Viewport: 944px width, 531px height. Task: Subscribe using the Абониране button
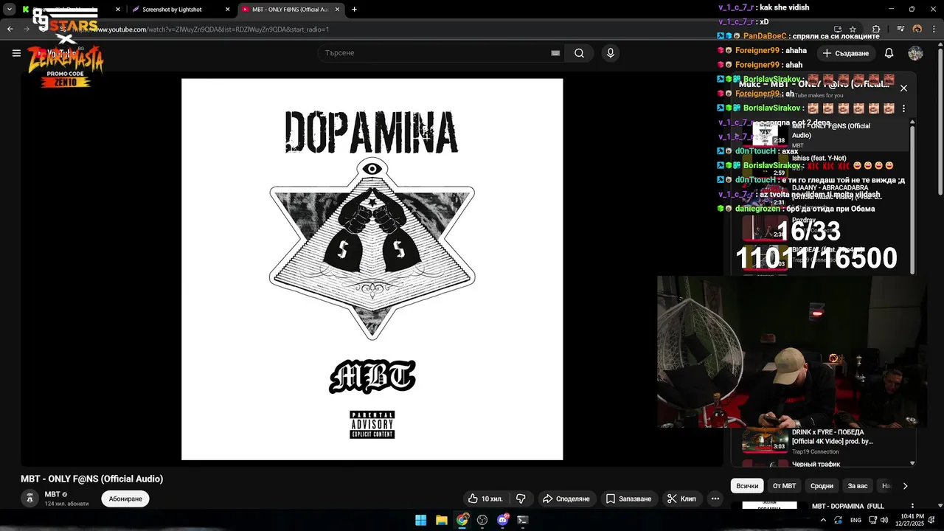pyautogui.click(x=125, y=499)
